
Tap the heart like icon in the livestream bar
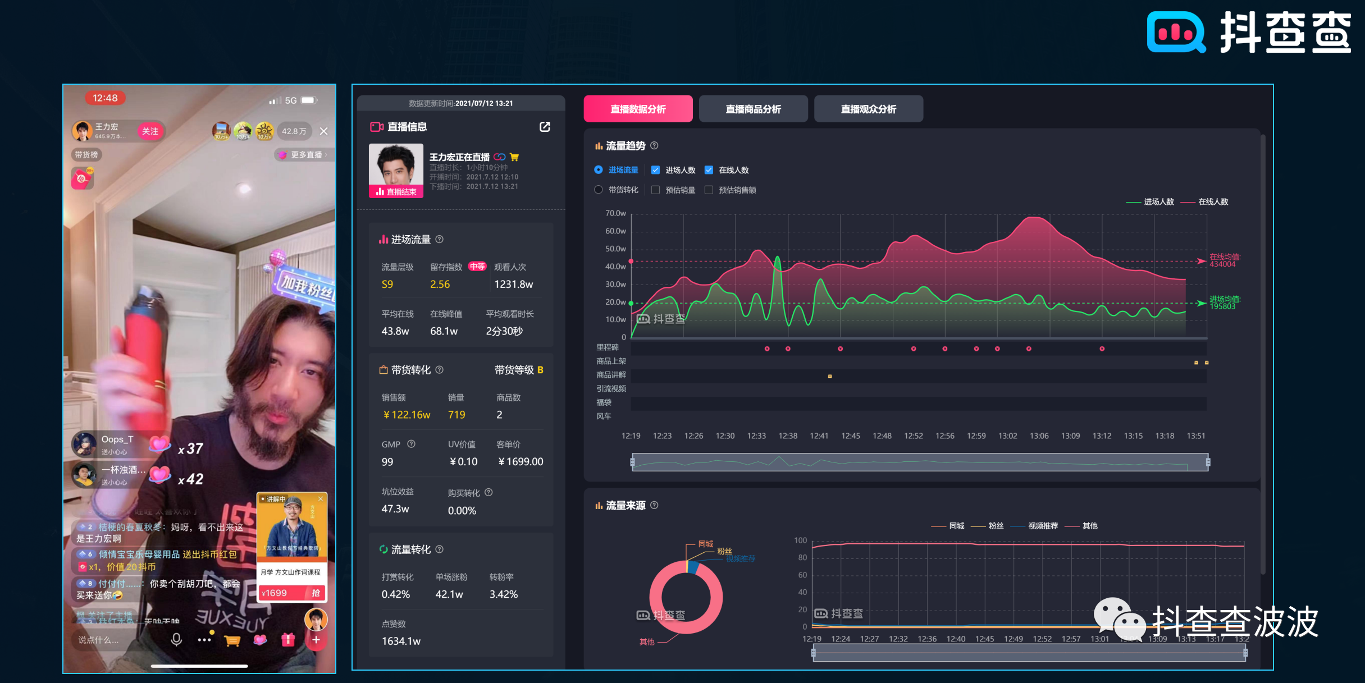coord(261,640)
